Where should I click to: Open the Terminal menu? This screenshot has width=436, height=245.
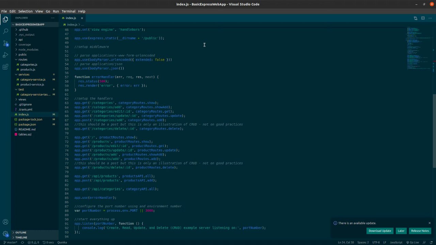pos(68,11)
